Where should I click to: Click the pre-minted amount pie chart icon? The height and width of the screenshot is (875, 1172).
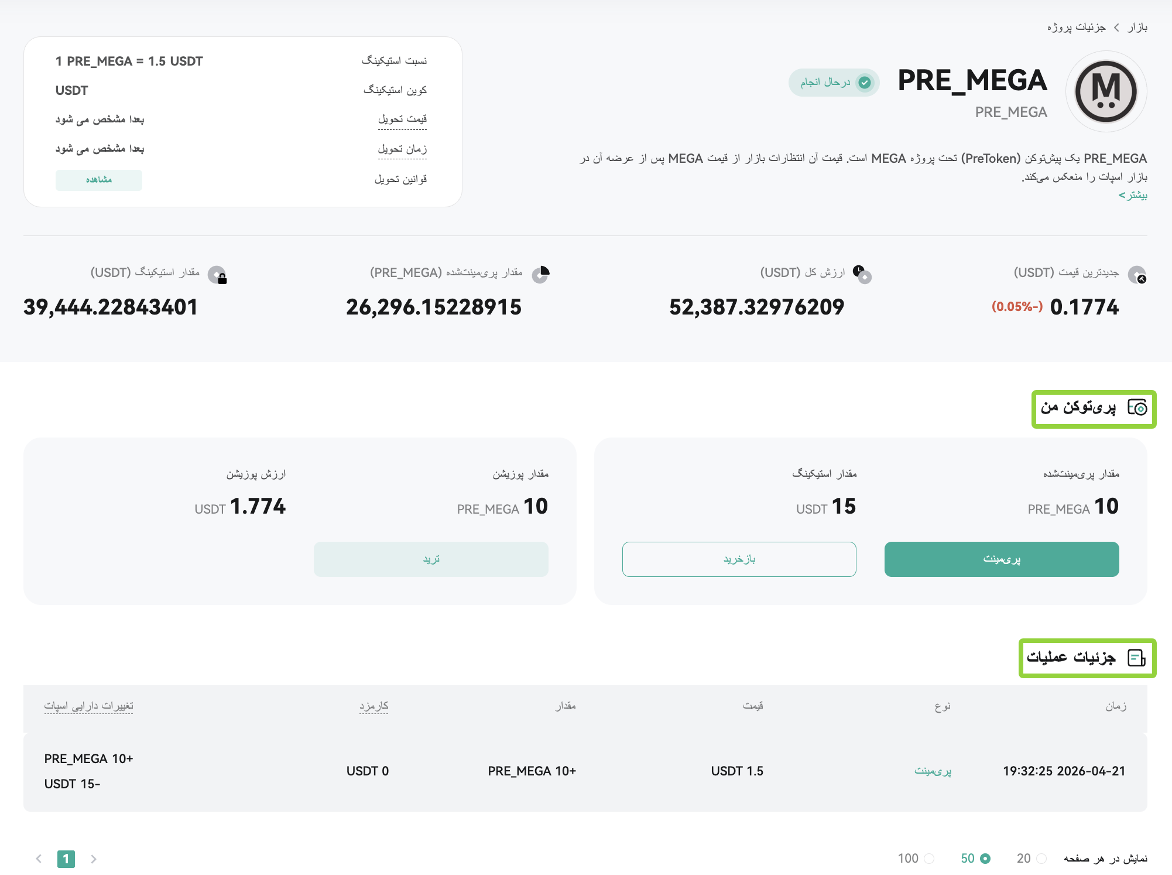pos(540,274)
